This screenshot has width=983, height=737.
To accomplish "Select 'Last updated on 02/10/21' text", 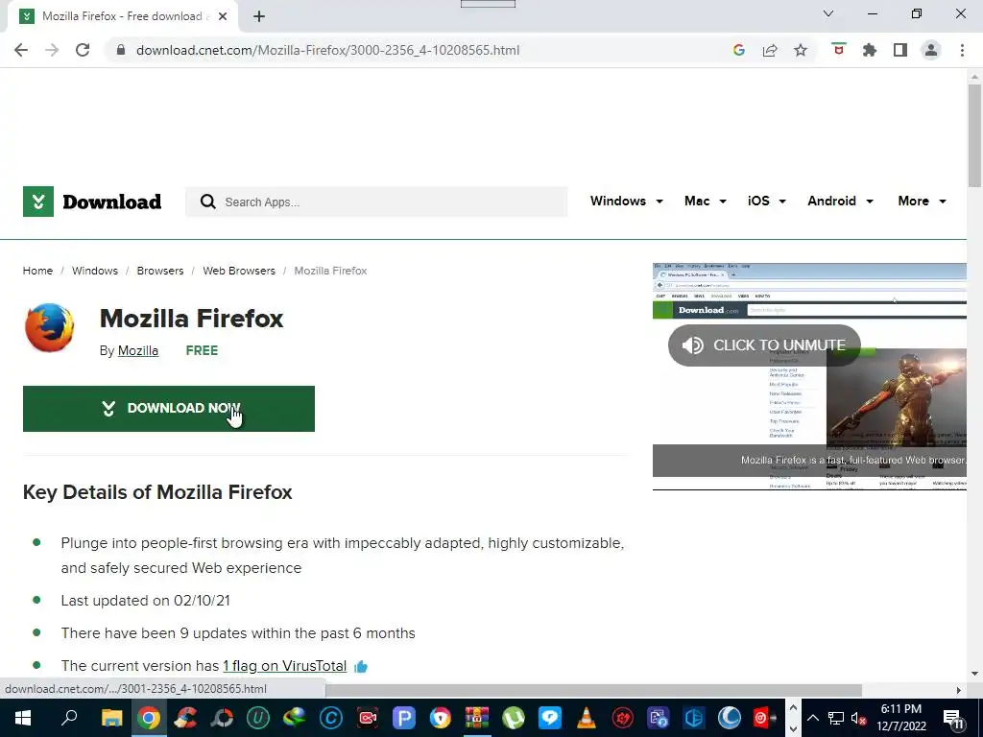I will (x=146, y=601).
